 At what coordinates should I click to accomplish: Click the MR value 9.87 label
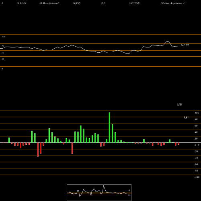(186, 117)
